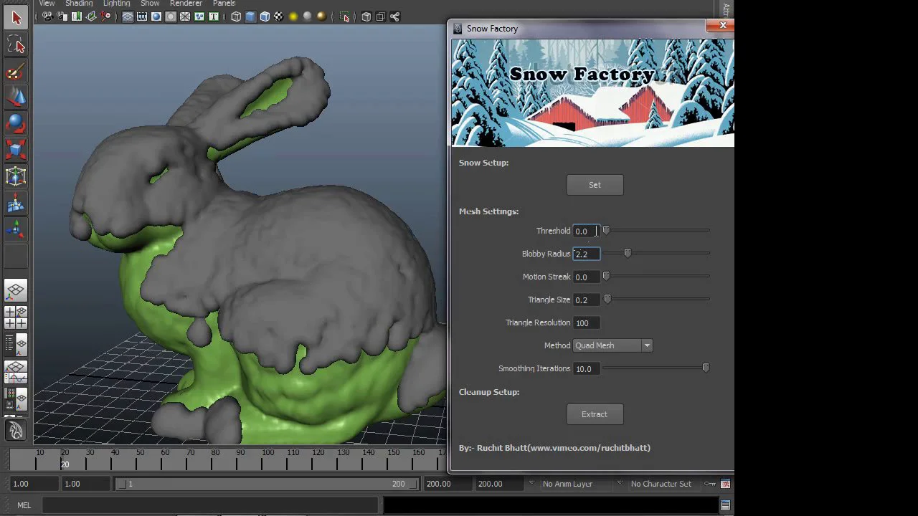Image resolution: width=918 pixels, height=516 pixels.
Task: Click the Triangle Resolution input field
Action: pos(586,322)
